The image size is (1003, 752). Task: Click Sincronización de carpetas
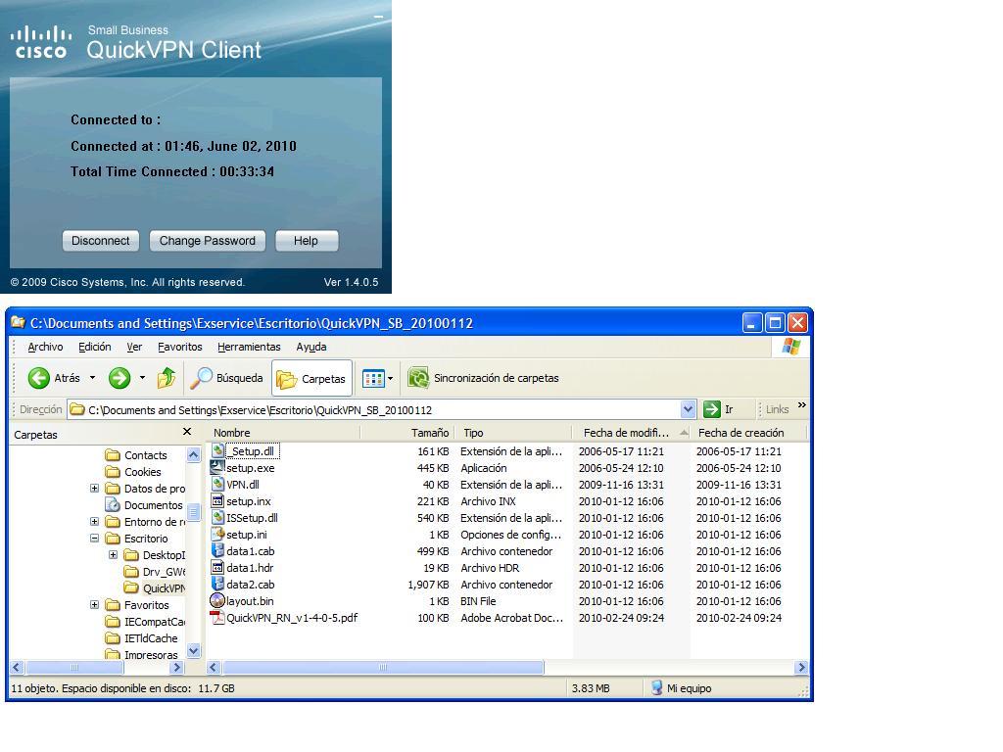[484, 378]
